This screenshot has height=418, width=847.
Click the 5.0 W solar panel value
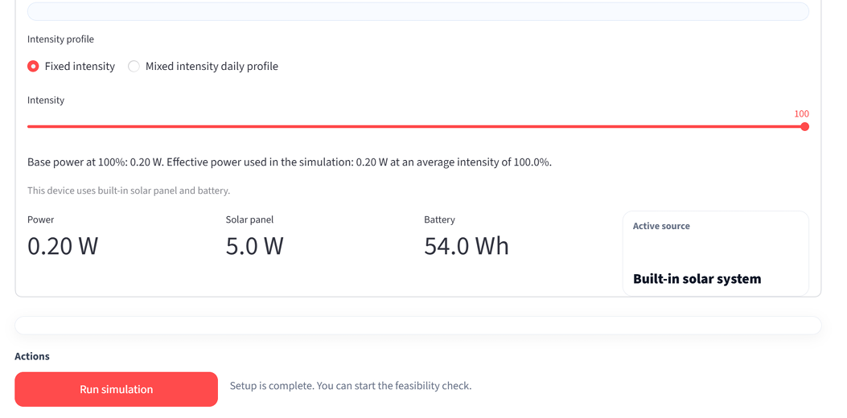point(254,246)
